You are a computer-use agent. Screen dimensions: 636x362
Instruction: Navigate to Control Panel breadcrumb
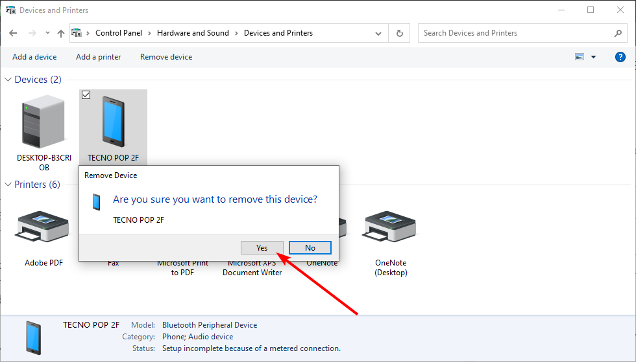click(x=119, y=33)
